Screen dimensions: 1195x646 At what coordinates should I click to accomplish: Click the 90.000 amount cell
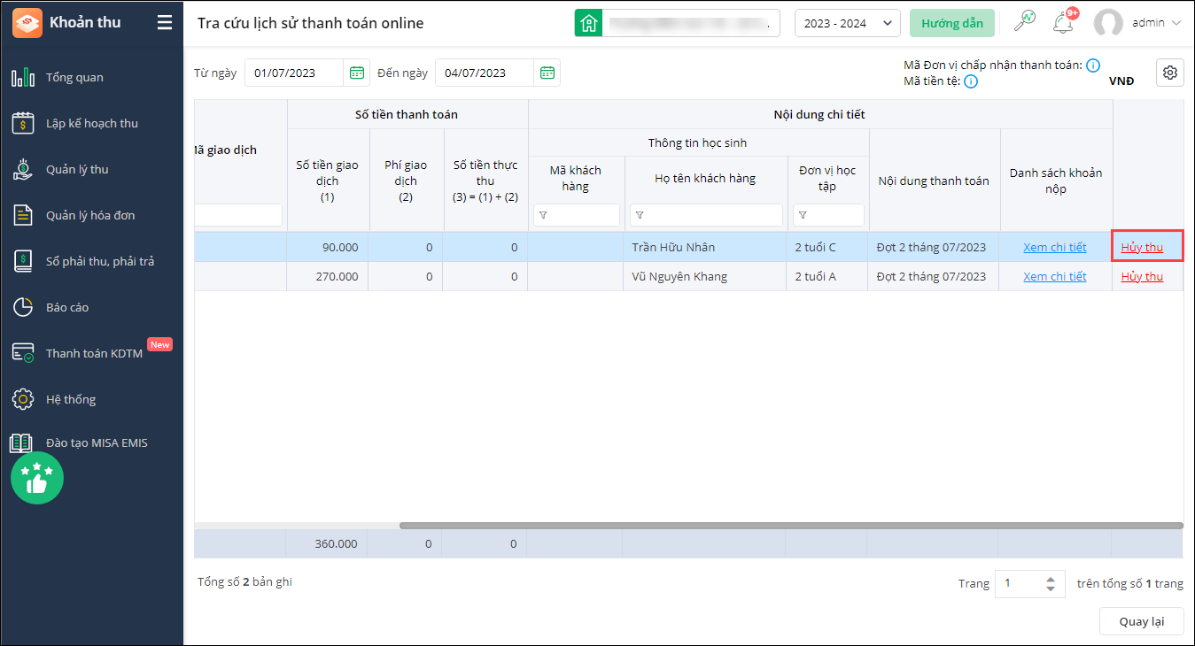pos(328,248)
